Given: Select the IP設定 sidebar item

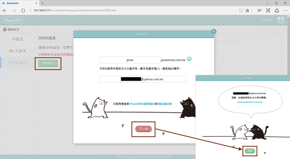Looking at the screenshot, I should click(18, 39).
